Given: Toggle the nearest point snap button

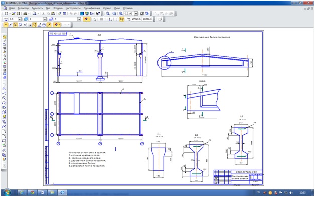Looking at the screenshot, I should click(6, 25).
